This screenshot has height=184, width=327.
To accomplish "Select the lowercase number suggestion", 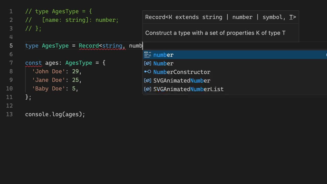I will 163,55.
